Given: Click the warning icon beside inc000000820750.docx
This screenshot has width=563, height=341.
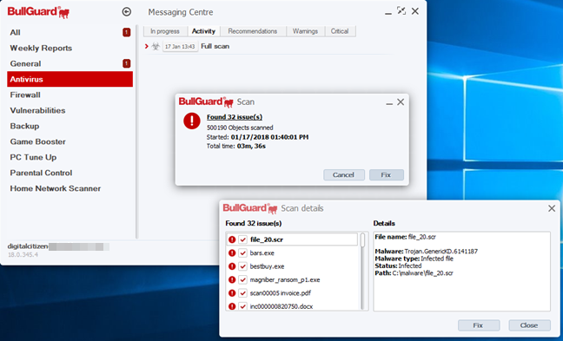Looking at the screenshot, I should 232,306.
